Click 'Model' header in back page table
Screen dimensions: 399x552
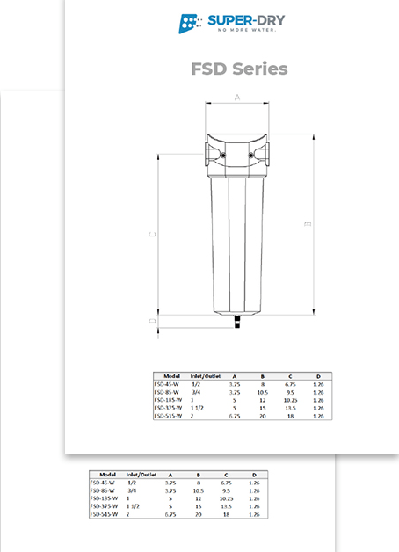coord(108,475)
